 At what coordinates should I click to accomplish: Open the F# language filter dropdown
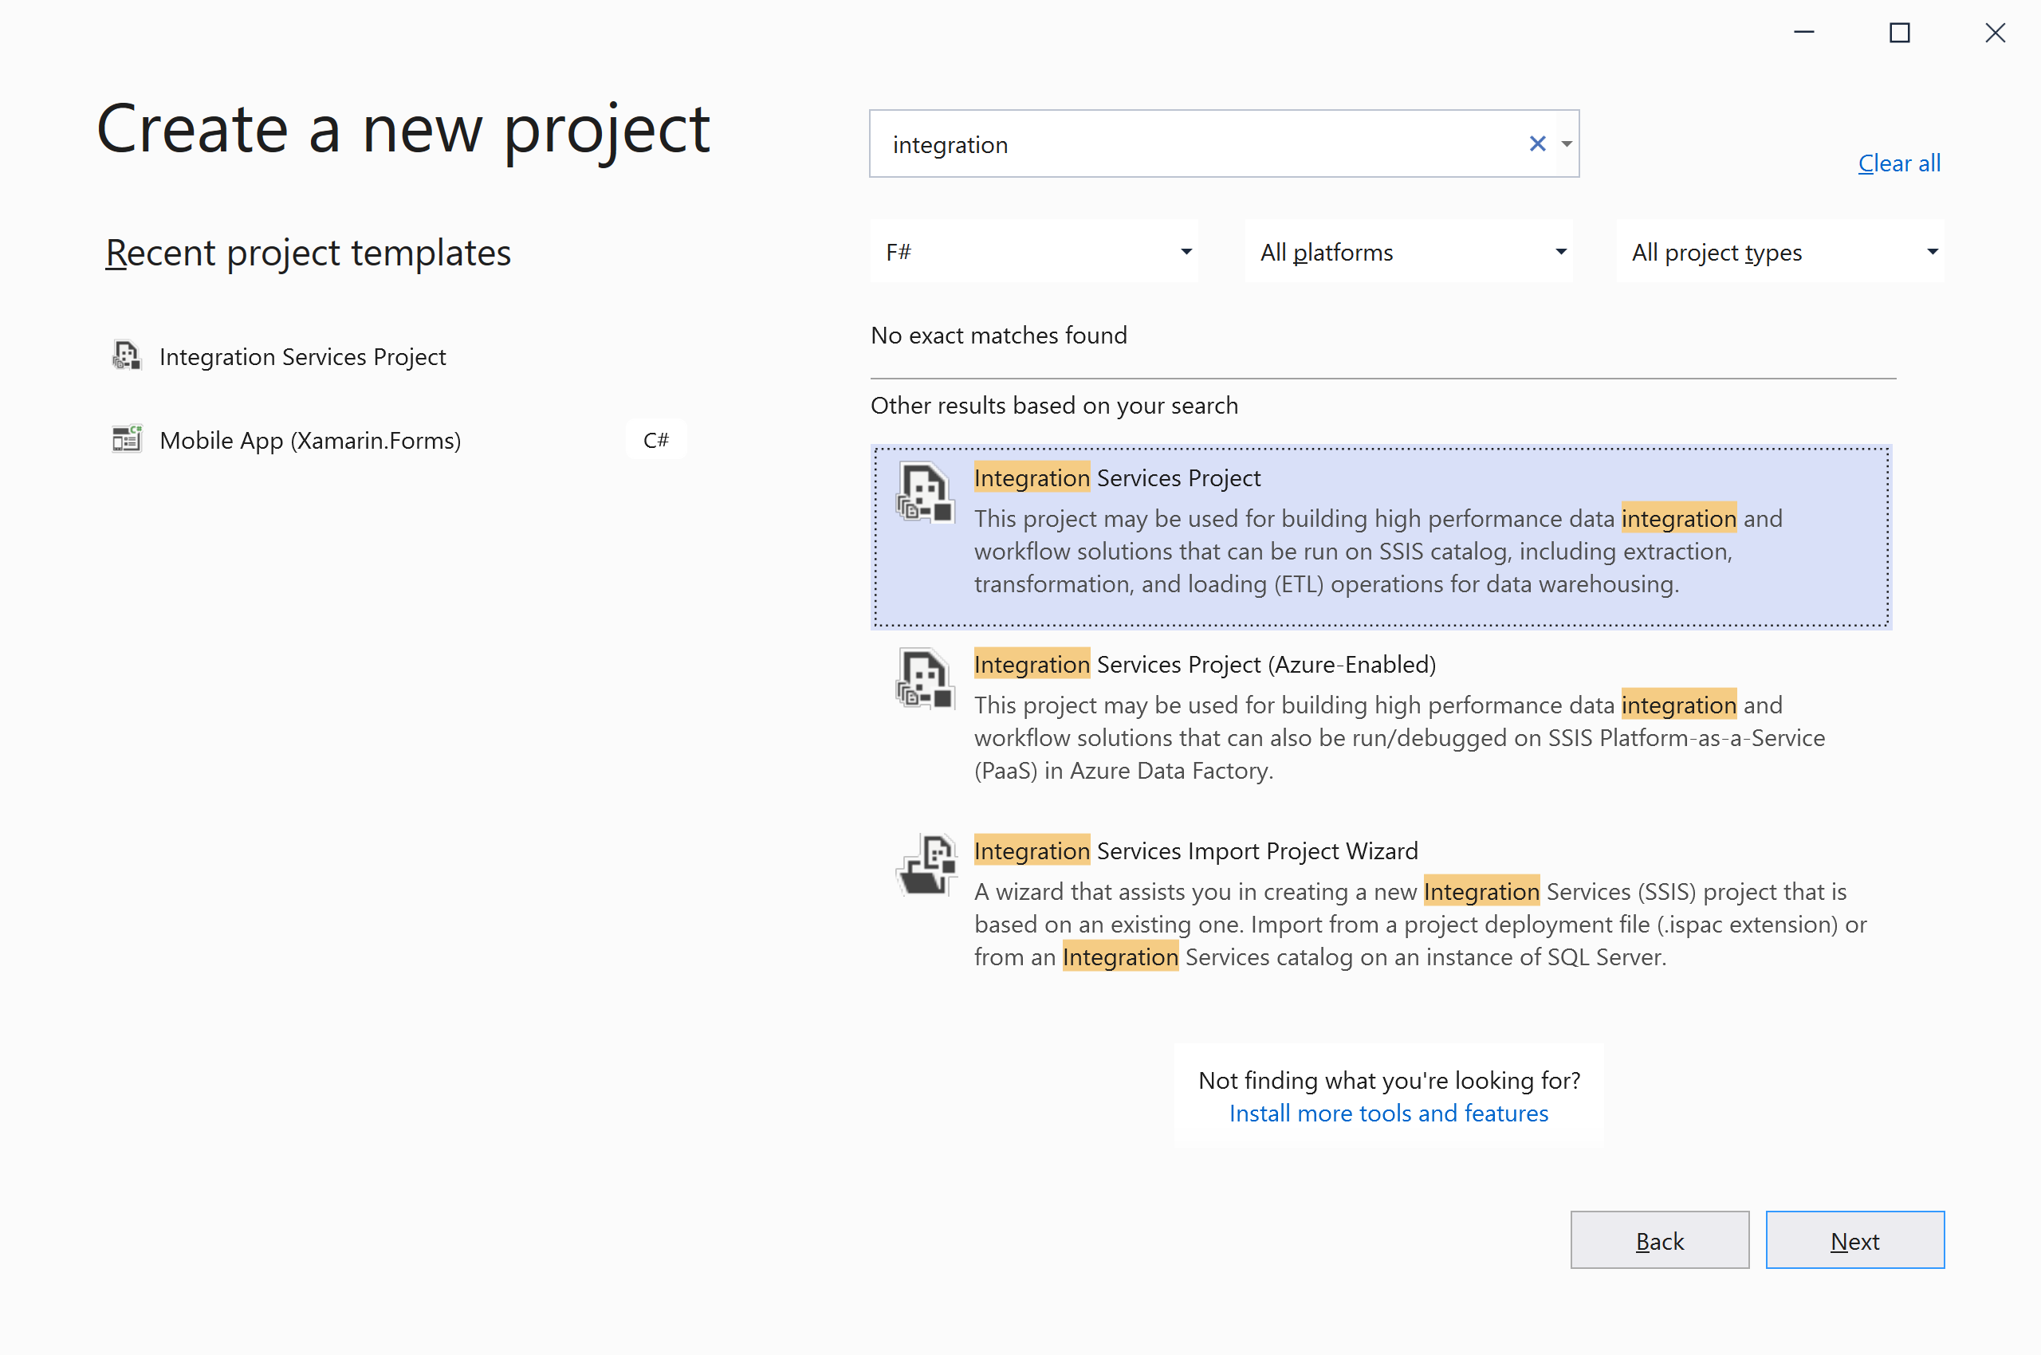[x=1034, y=251]
